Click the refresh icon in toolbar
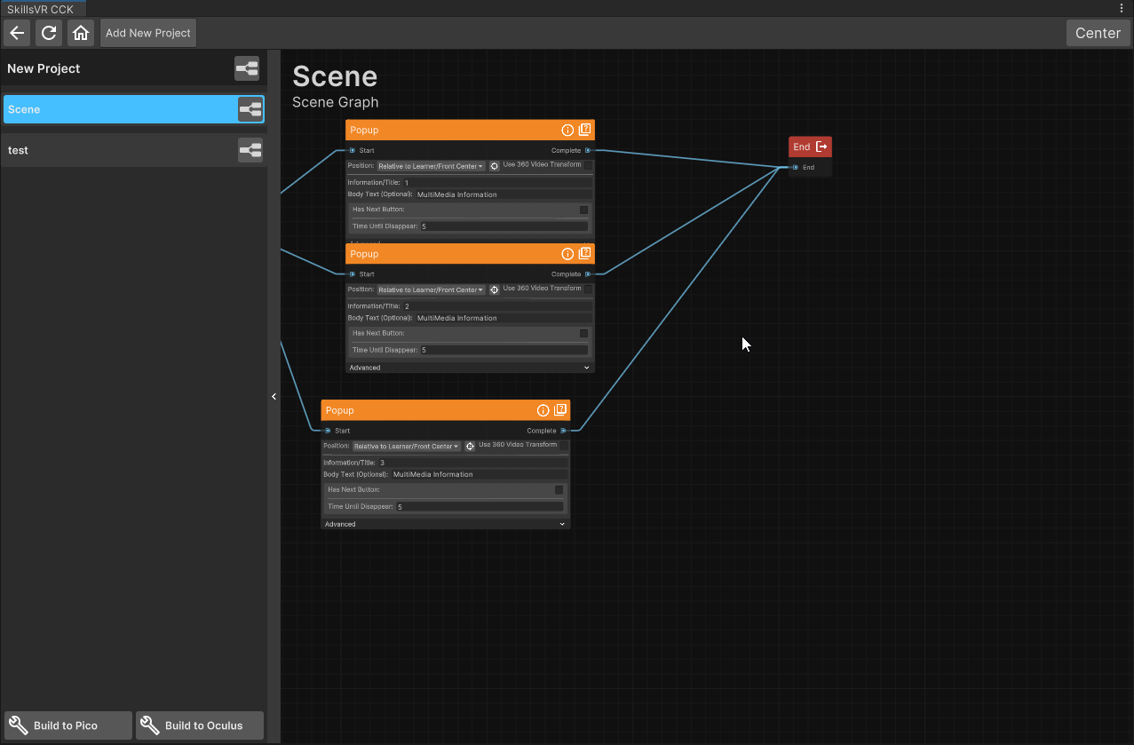 pyautogui.click(x=49, y=33)
